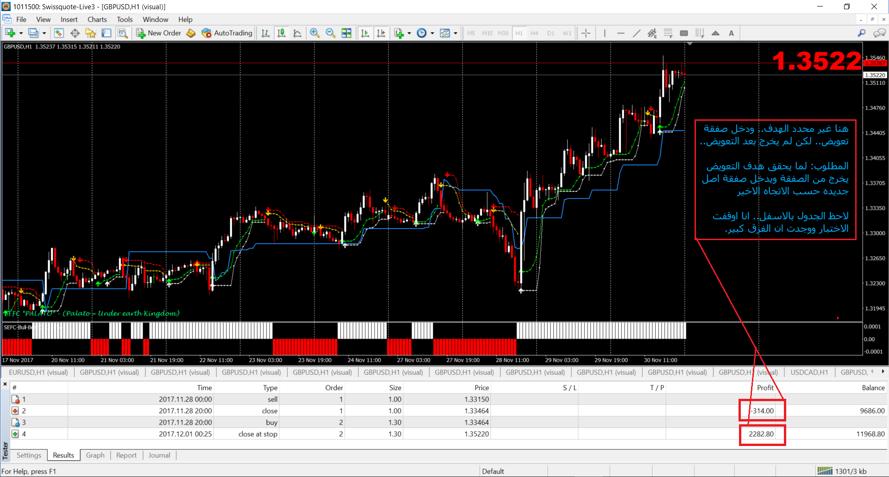This screenshot has width=889, height=477.
Task: Select the D1 timeframe
Action: pyautogui.click(x=551, y=33)
